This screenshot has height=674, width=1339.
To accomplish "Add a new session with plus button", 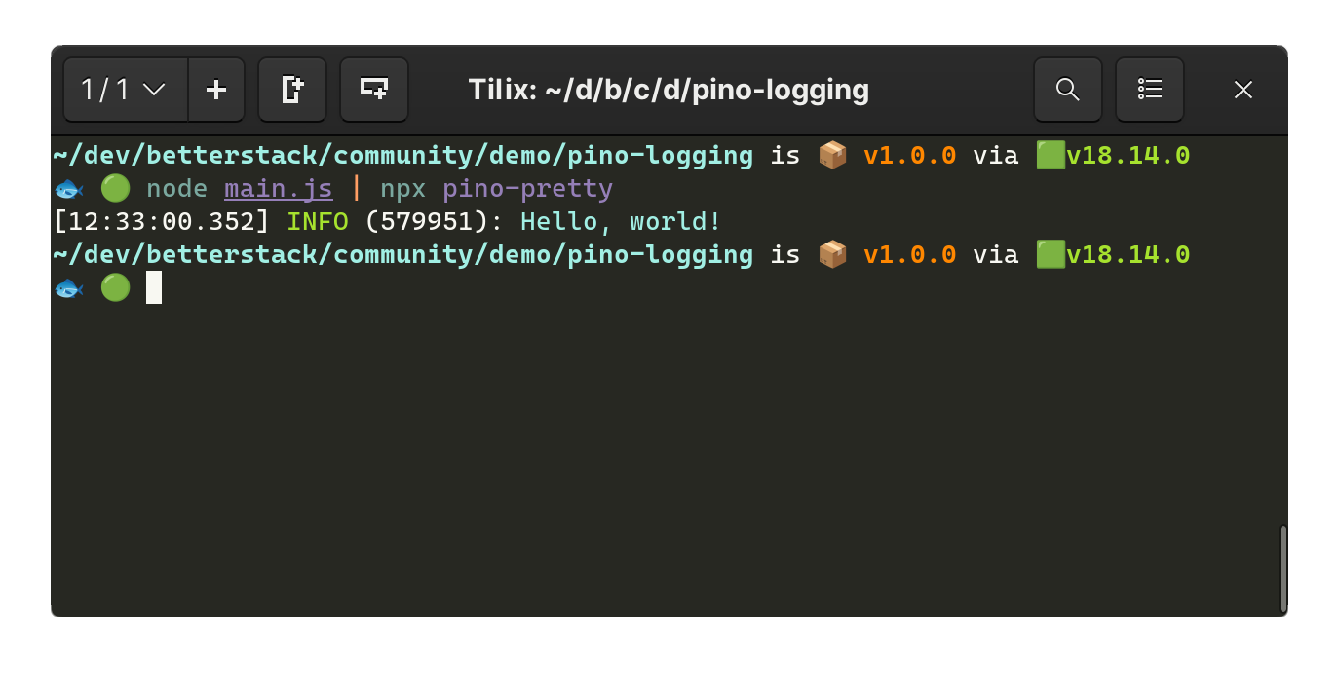I will [x=216, y=90].
